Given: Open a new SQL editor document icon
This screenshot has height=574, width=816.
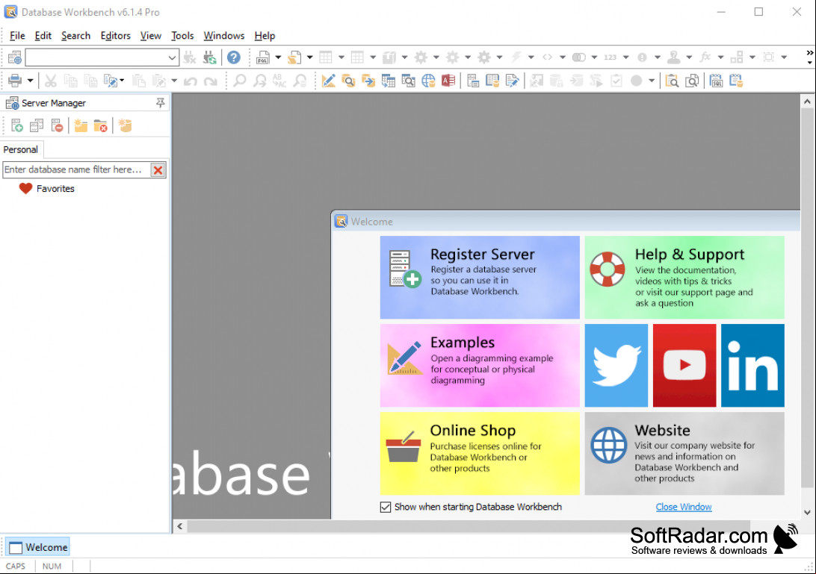Looking at the screenshot, I should [263, 57].
